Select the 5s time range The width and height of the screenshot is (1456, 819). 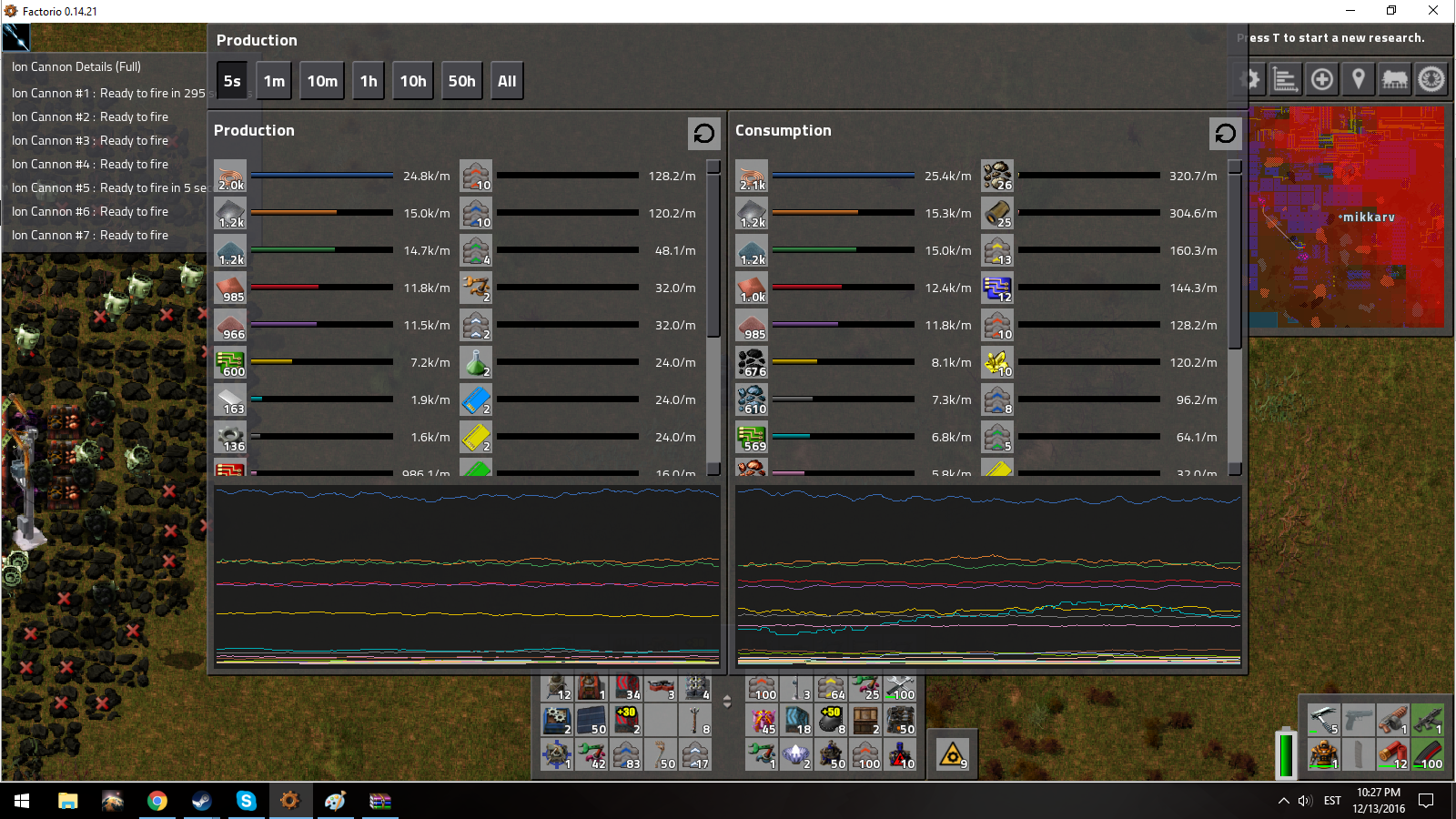point(232,81)
